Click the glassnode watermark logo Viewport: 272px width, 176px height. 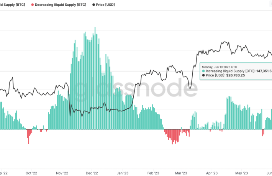click(x=136, y=88)
